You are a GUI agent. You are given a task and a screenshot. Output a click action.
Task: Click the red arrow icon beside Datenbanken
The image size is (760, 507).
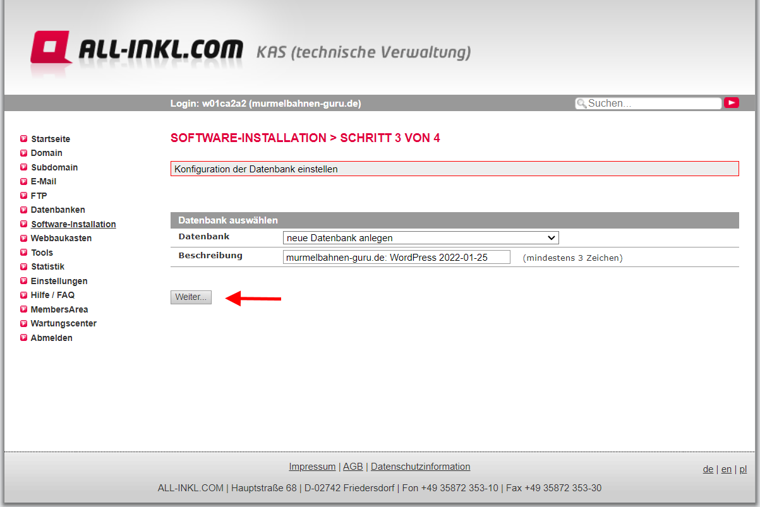(24, 210)
